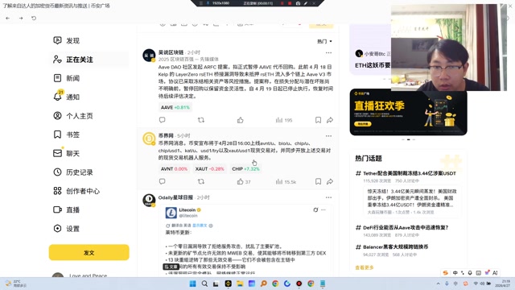
Task: Share the 吴说区块链 post
Action: point(330,120)
